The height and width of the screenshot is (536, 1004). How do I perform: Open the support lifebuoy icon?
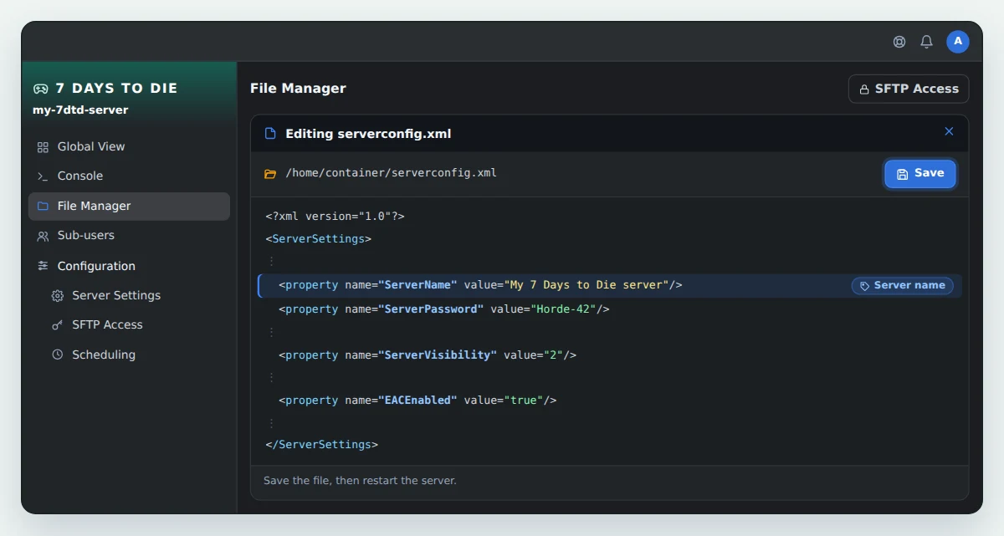click(x=899, y=42)
